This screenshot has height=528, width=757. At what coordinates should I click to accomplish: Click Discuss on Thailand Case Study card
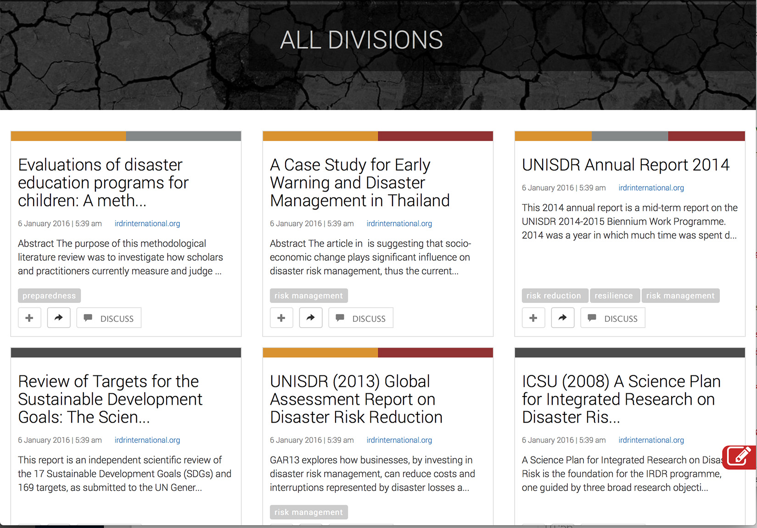pos(361,318)
